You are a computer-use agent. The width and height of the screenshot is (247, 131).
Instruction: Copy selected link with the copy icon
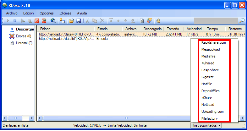point(95,21)
